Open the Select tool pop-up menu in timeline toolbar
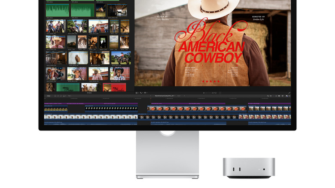Viewport: 335px width, 188px height. (70, 96)
